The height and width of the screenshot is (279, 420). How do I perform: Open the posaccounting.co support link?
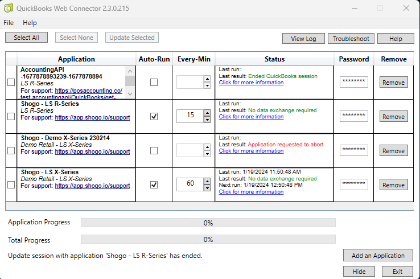pyautogui.click(x=89, y=91)
